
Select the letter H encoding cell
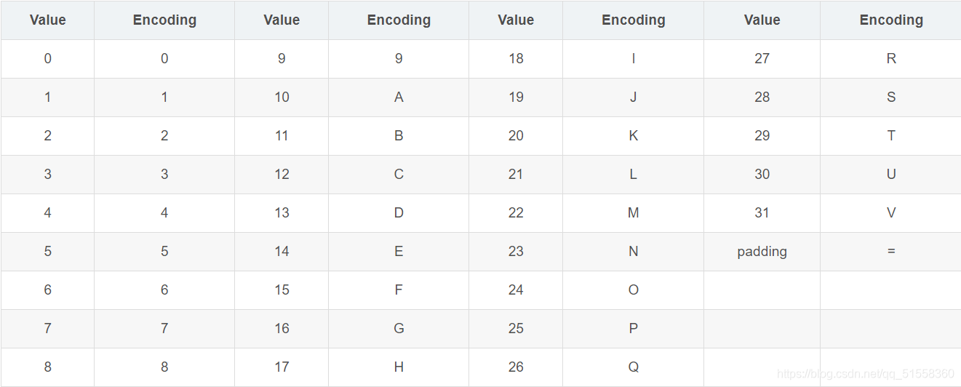[x=399, y=367]
